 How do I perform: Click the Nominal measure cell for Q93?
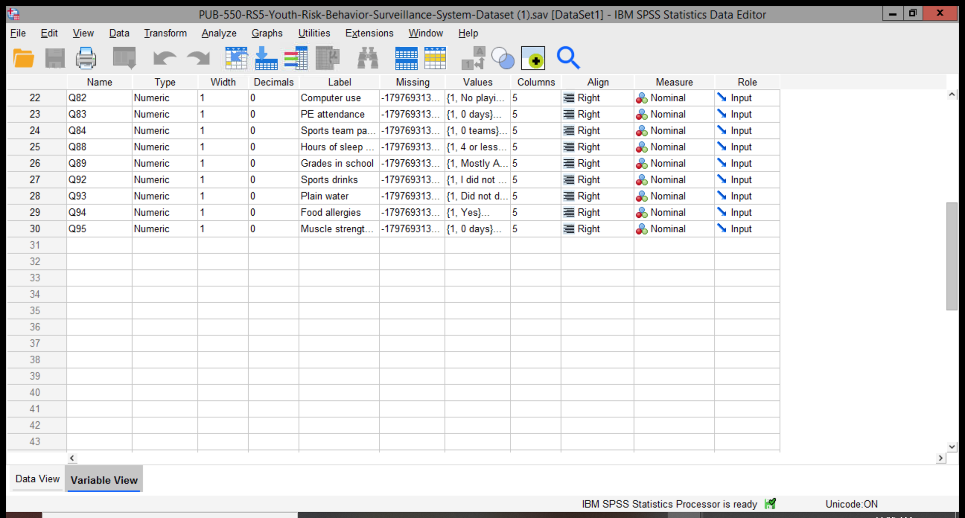(x=674, y=196)
